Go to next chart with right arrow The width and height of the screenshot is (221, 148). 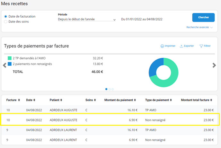point(214,65)
